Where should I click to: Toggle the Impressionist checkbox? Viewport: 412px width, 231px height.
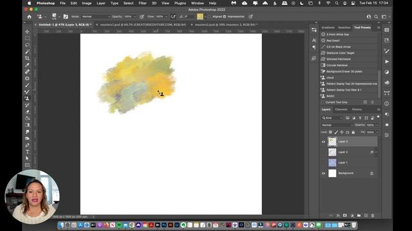point(225,17)
